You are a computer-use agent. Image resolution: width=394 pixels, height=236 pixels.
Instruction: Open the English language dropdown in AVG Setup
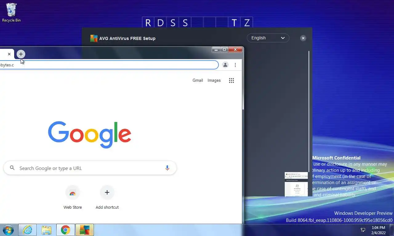(268, 38)
